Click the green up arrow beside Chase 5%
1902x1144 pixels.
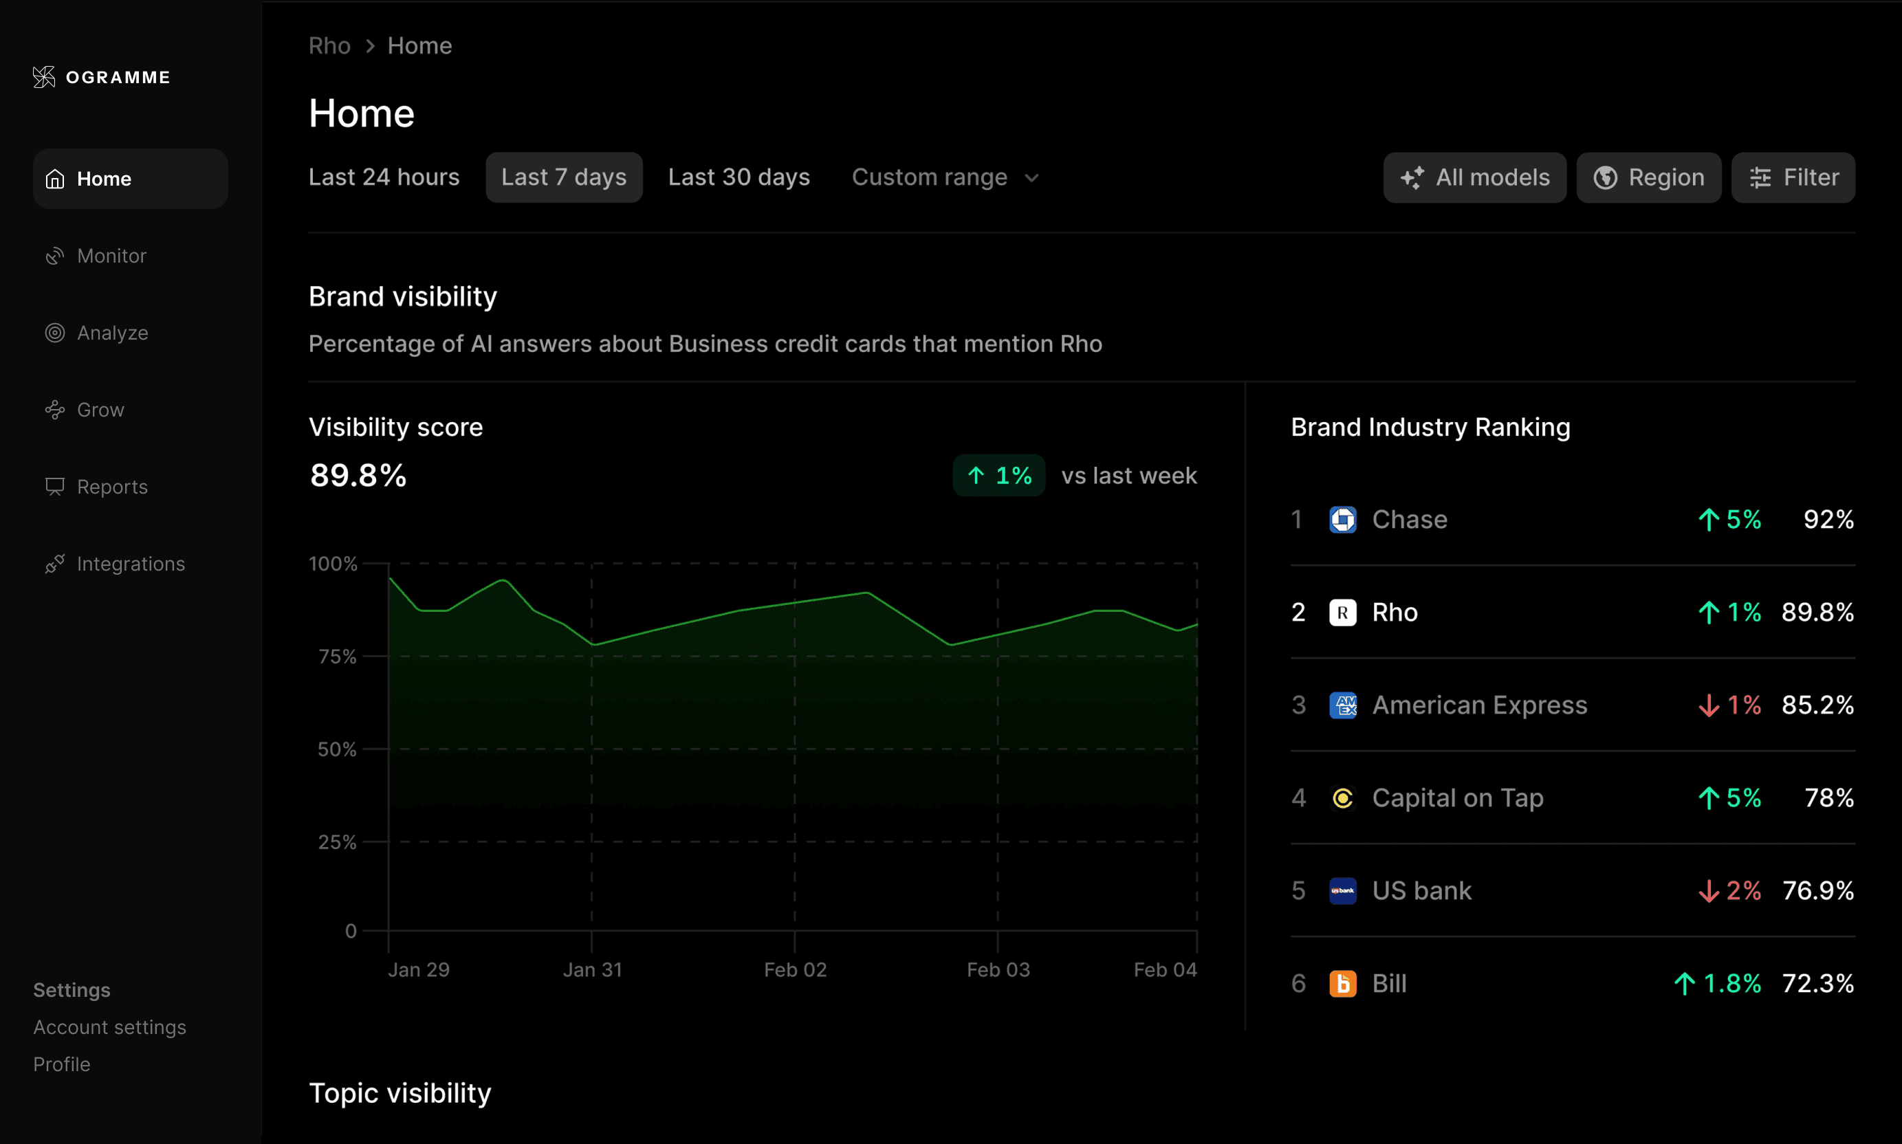coord(1709,520)
